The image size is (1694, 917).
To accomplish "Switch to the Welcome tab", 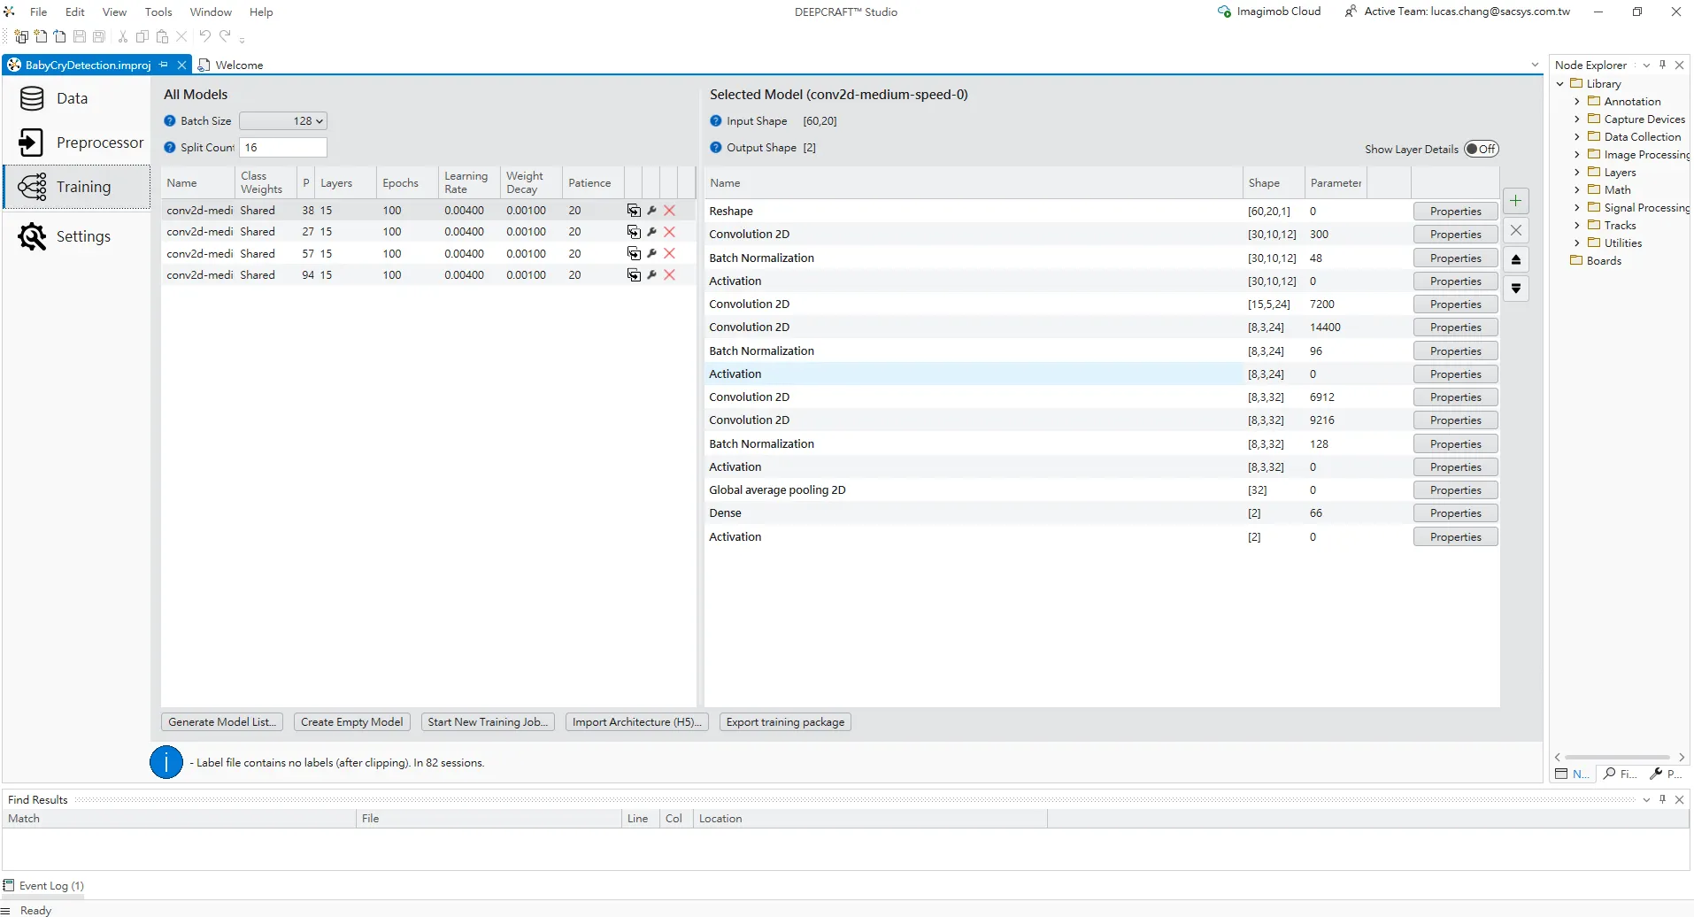I will click(x=238, y=65).
